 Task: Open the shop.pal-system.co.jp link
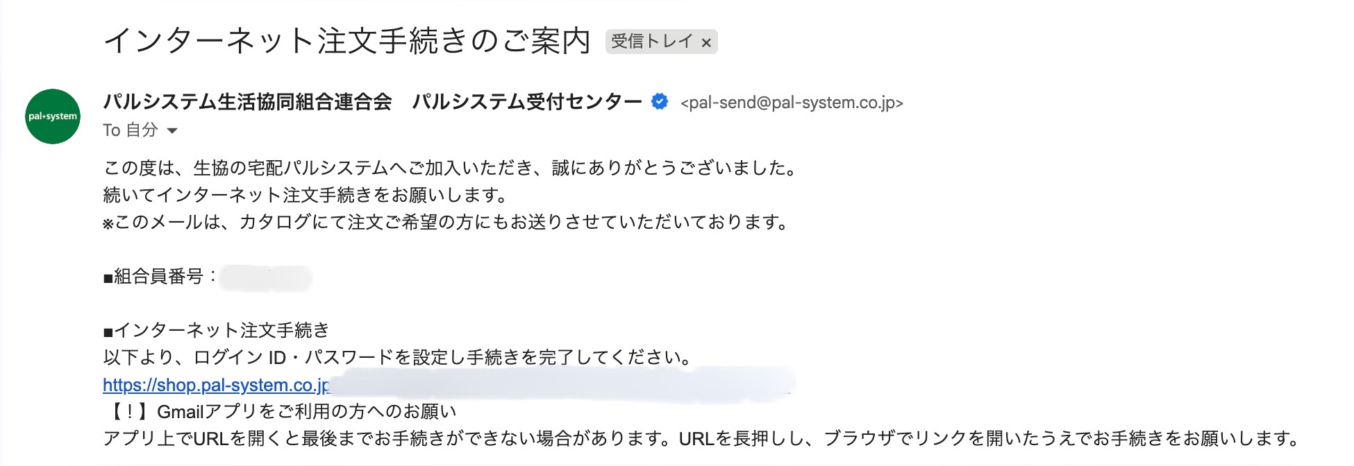[x=216, y=385]
